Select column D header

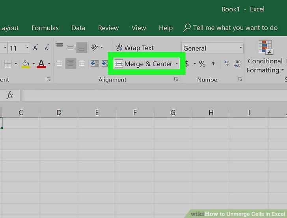click(59, 113)
